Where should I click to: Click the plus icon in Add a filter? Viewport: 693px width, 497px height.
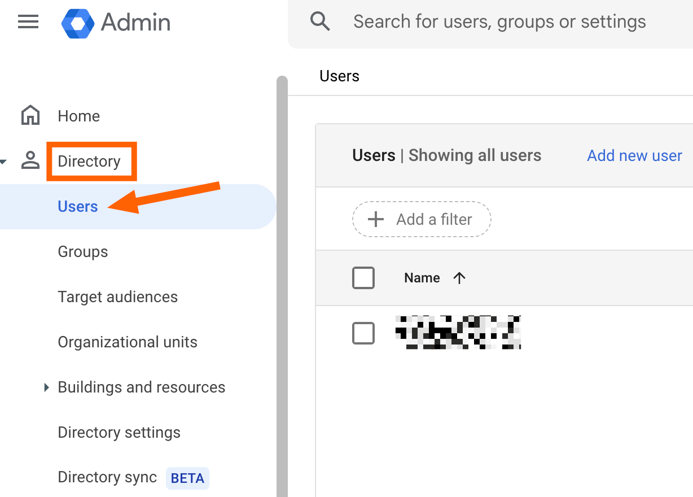375,219
